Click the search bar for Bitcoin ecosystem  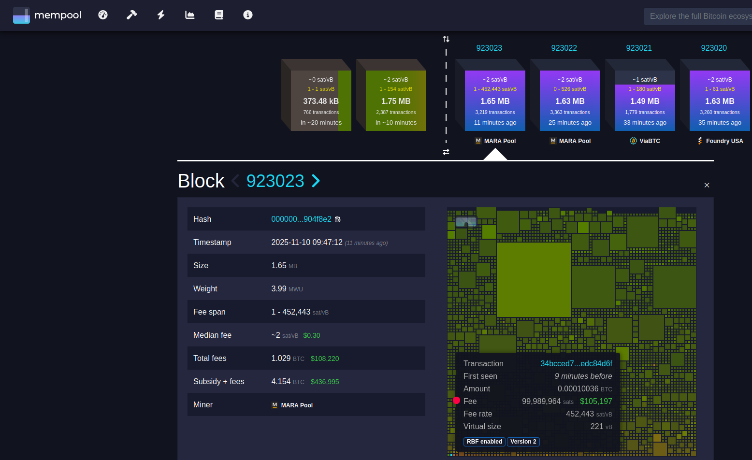tap(699, 16)
